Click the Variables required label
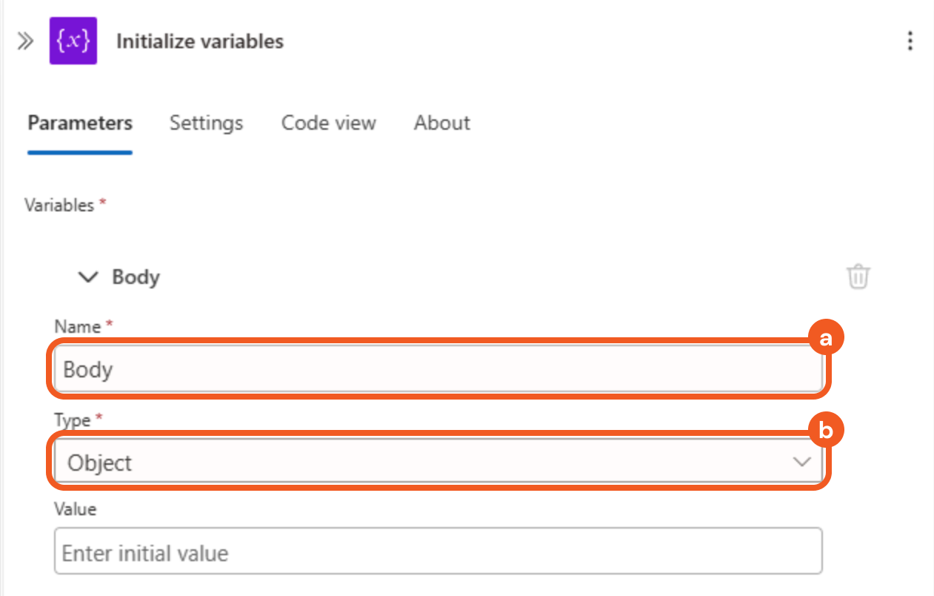Viewport: 934px width, 596px height. click(x=60, y=205)
